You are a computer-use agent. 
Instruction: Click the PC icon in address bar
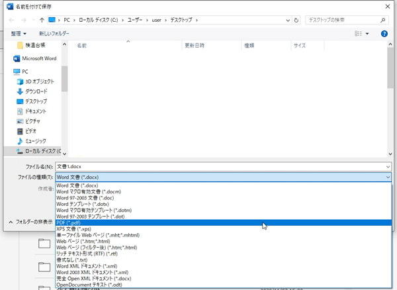click(x=52, y=20)
